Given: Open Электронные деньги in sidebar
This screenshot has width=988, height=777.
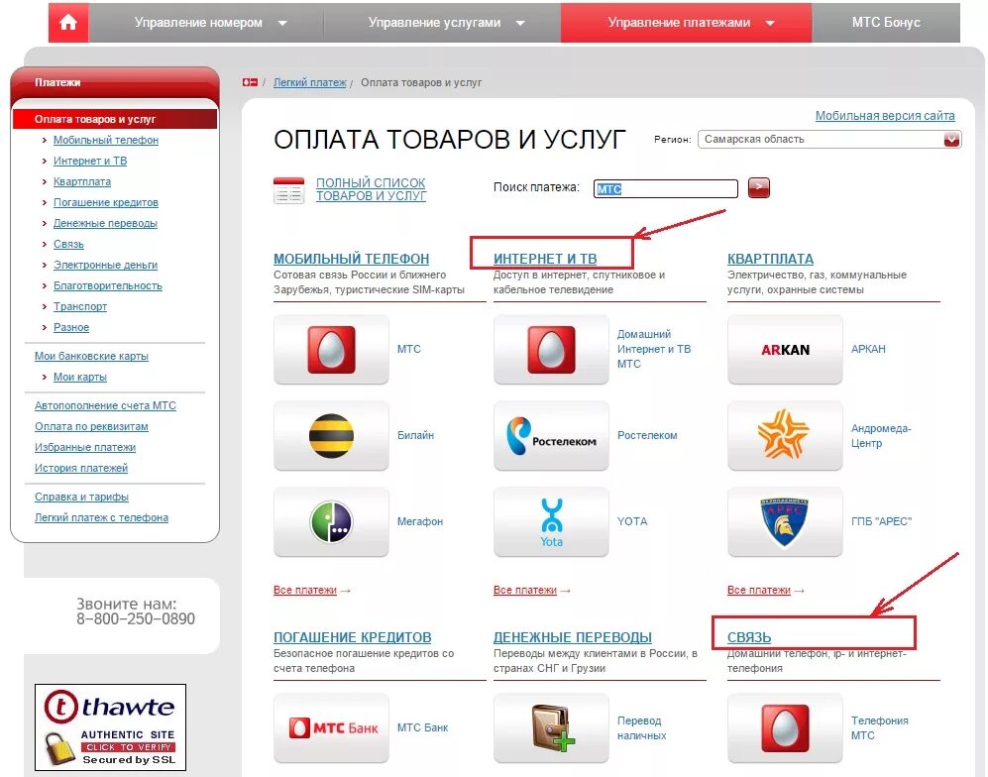Looking at the screenshot, I should [x=105, y=265].
